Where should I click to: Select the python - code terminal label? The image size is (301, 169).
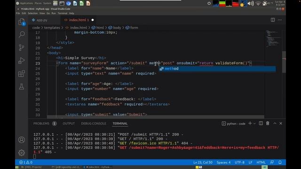click(x=234, y=123)
